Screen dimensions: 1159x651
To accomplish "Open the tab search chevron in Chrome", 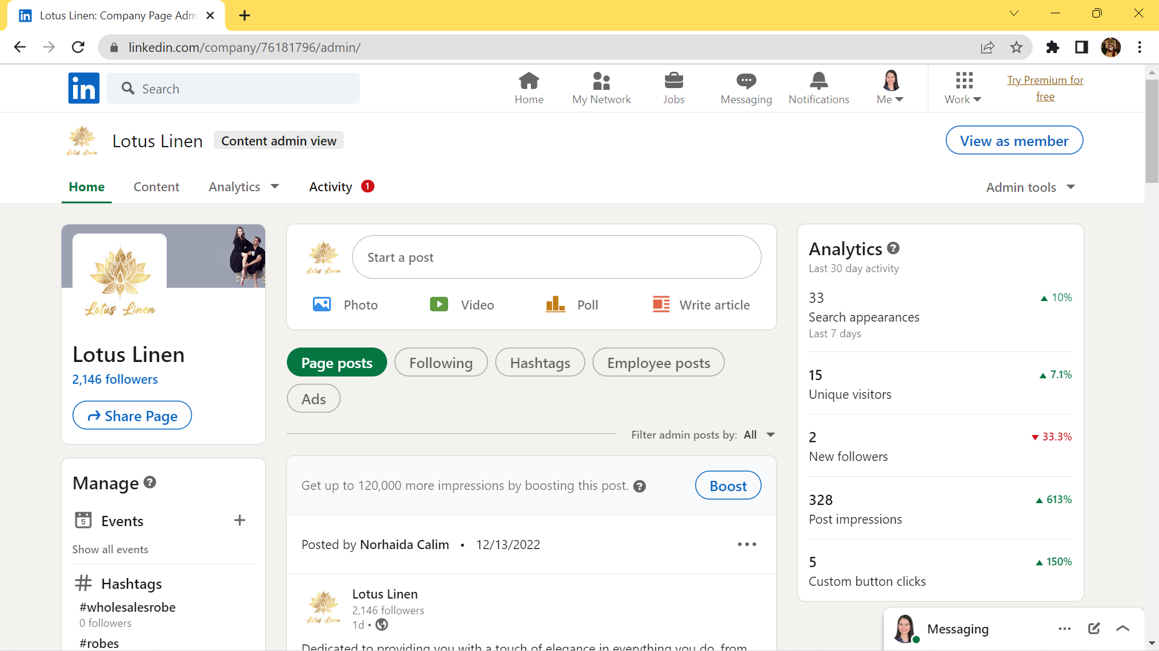I will point(1014,13).
